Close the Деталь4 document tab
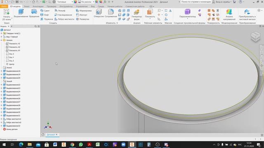 pyautogui.click(x=57, y=135)
